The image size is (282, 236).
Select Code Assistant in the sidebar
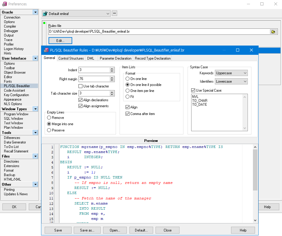[15, 90]
